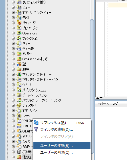
Task: Expand the プロシージャ node
Action: (13, 28)
